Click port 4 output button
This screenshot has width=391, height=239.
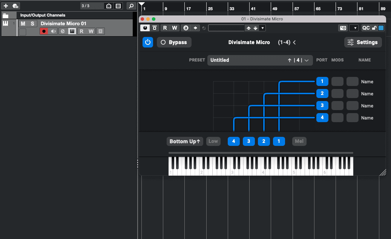[322, 117]
